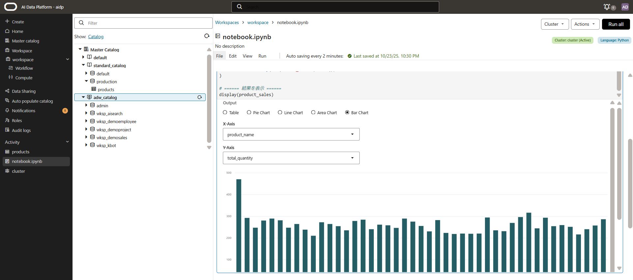Image resolution: width=633 pixels, height=280 pixels.
Task: Open Y-Axis total_quantity dropdown
Action: click(291, 158)
